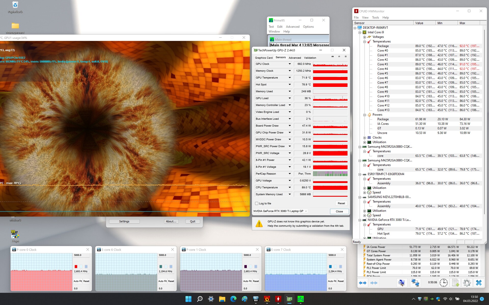Enable Log to file checkbox
This screenshot has height=305, width=489.
coord(257,203)
